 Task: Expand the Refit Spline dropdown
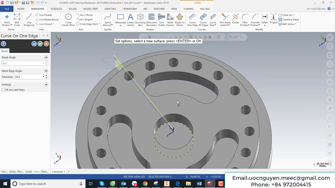tap(295, 24)
